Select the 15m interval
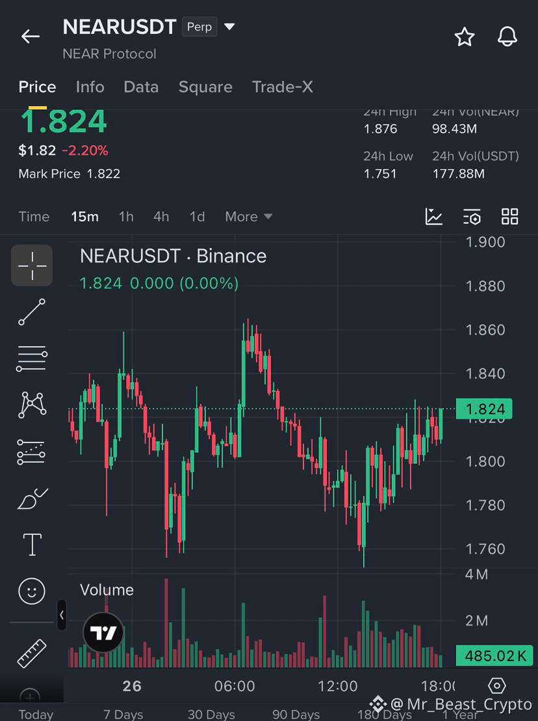This screenshot has width=538, height=721. tap(85, 217)
